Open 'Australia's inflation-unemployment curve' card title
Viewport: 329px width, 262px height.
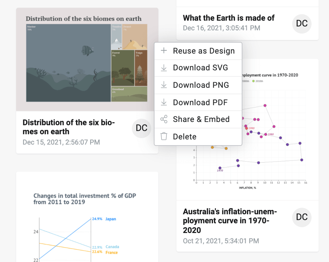[x=230, y=221]
